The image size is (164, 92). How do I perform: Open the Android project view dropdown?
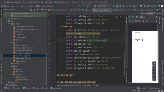(9, 10)
